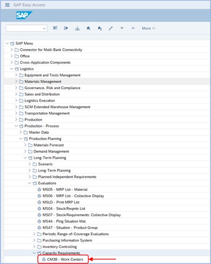211x264 pixels.
Task: Open the More toolbar menu
Action: coord(149,28)
